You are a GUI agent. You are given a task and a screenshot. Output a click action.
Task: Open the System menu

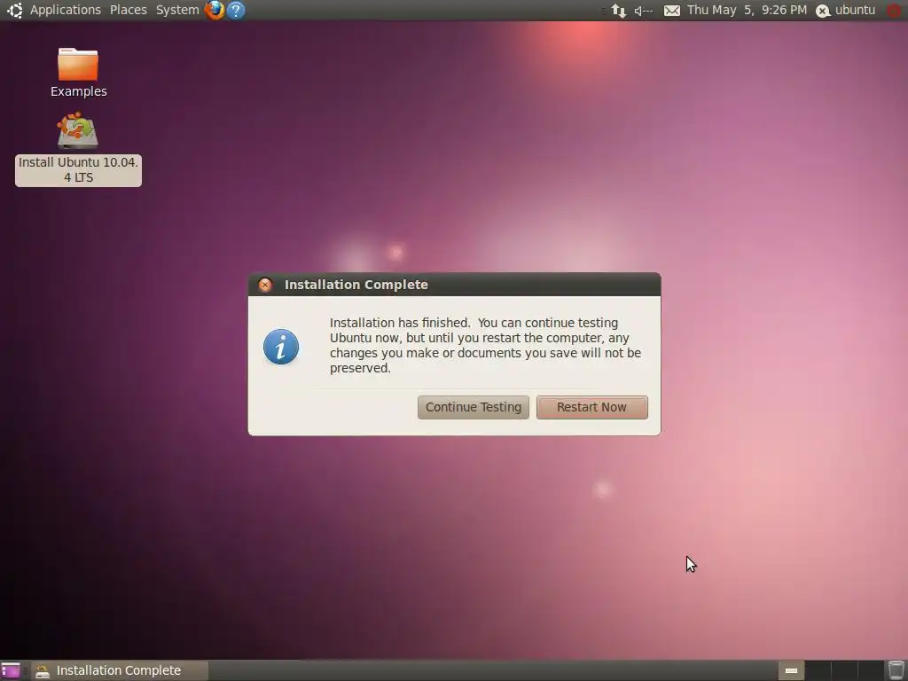point(177,10)
